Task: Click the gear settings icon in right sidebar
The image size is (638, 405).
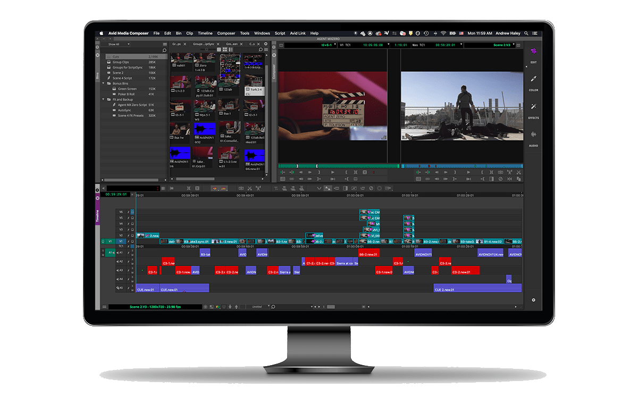Action: point(533,300)
